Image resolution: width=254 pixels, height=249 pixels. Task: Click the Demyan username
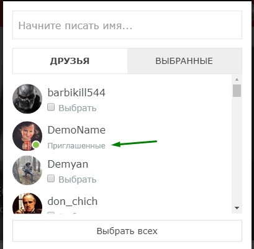[x=68, y=165]
